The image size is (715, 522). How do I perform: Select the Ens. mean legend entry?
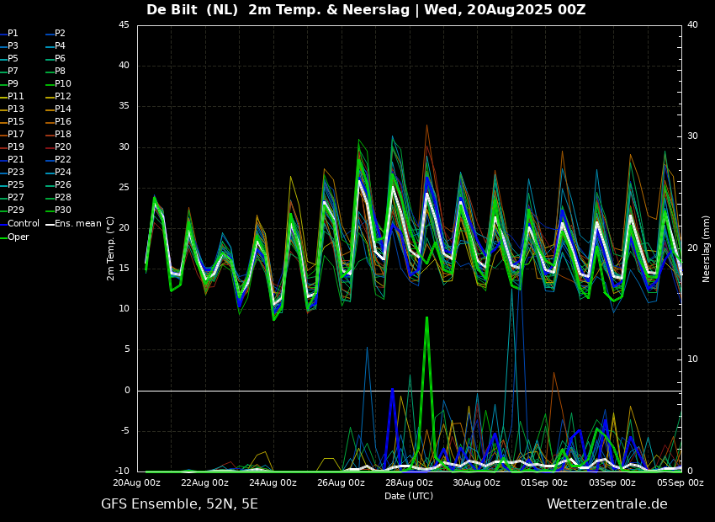click(x=77, y=223)
